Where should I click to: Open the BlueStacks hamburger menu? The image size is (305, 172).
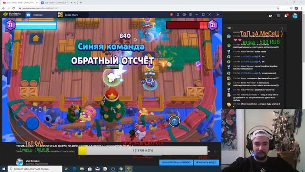tap(191, 15)
